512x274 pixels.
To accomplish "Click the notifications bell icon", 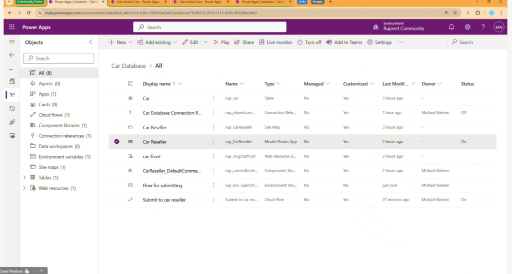I will point(451,27).
